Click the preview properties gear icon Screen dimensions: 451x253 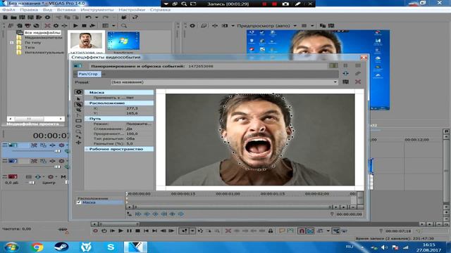(192, 26)
